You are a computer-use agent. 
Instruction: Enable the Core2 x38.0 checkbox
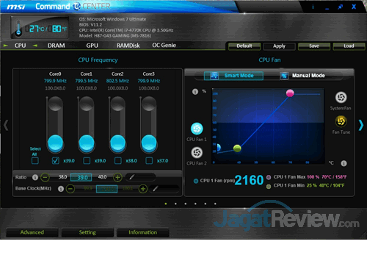118,161
